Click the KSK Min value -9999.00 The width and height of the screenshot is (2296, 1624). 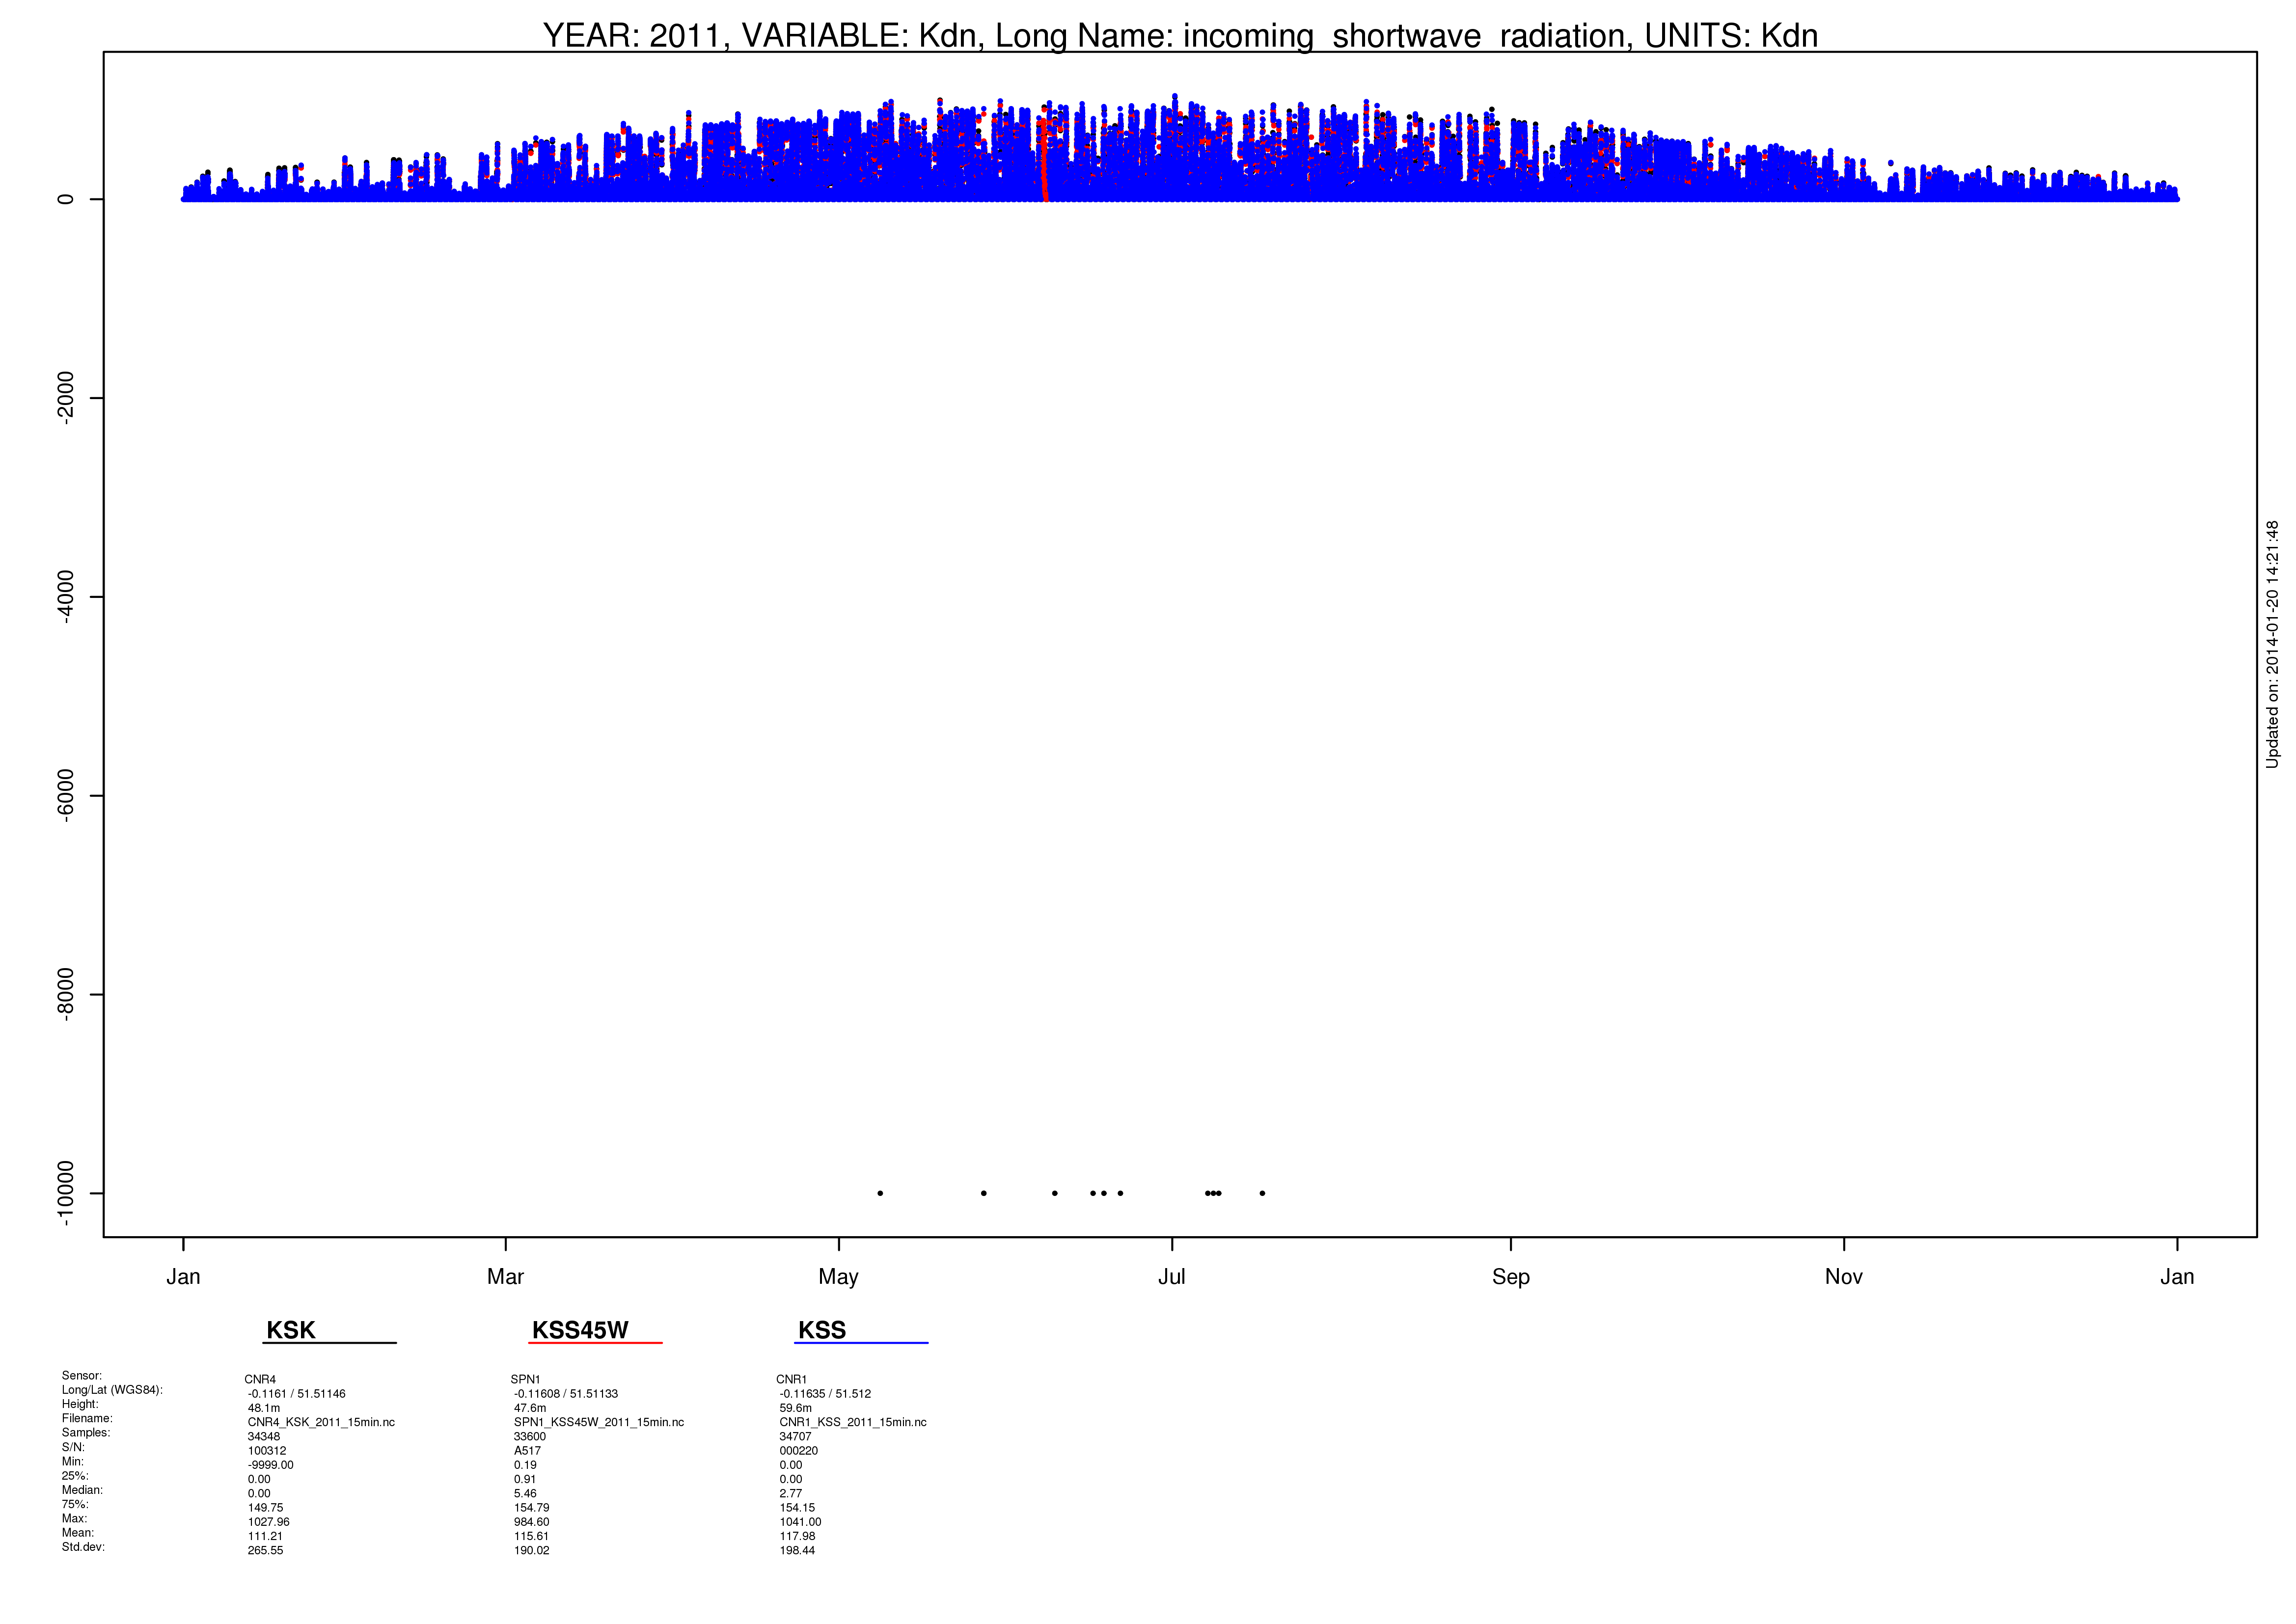point(271,1465)
